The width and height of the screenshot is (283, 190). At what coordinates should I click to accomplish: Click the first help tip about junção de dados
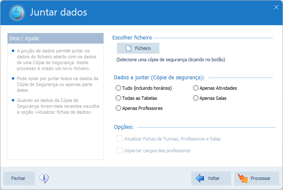coord(57,60)
